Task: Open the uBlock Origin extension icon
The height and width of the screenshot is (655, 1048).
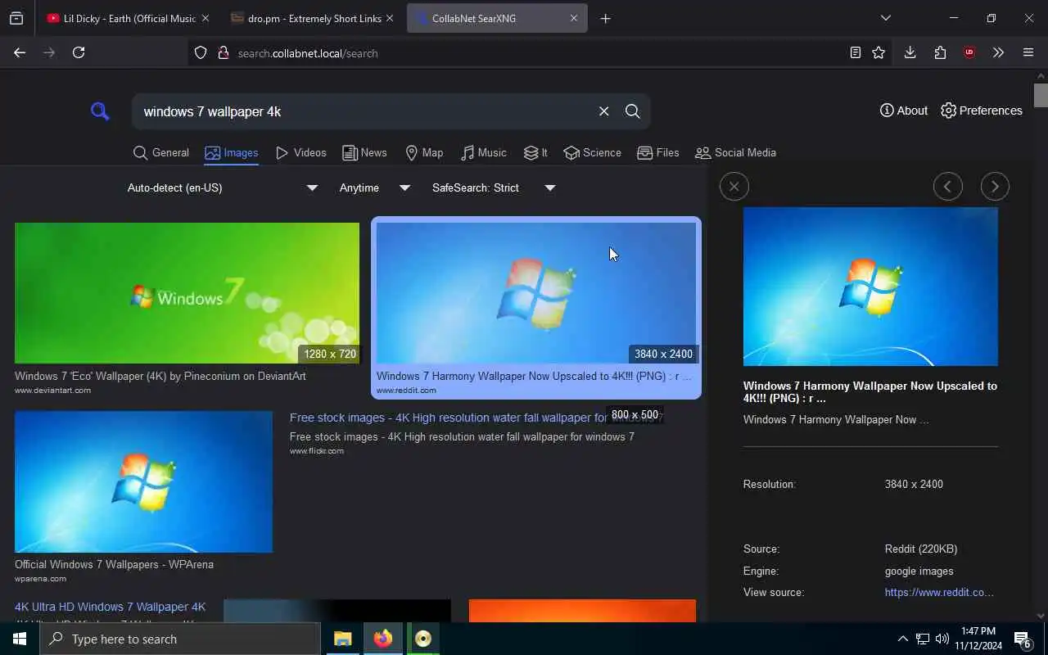Action: click(969, 52)
